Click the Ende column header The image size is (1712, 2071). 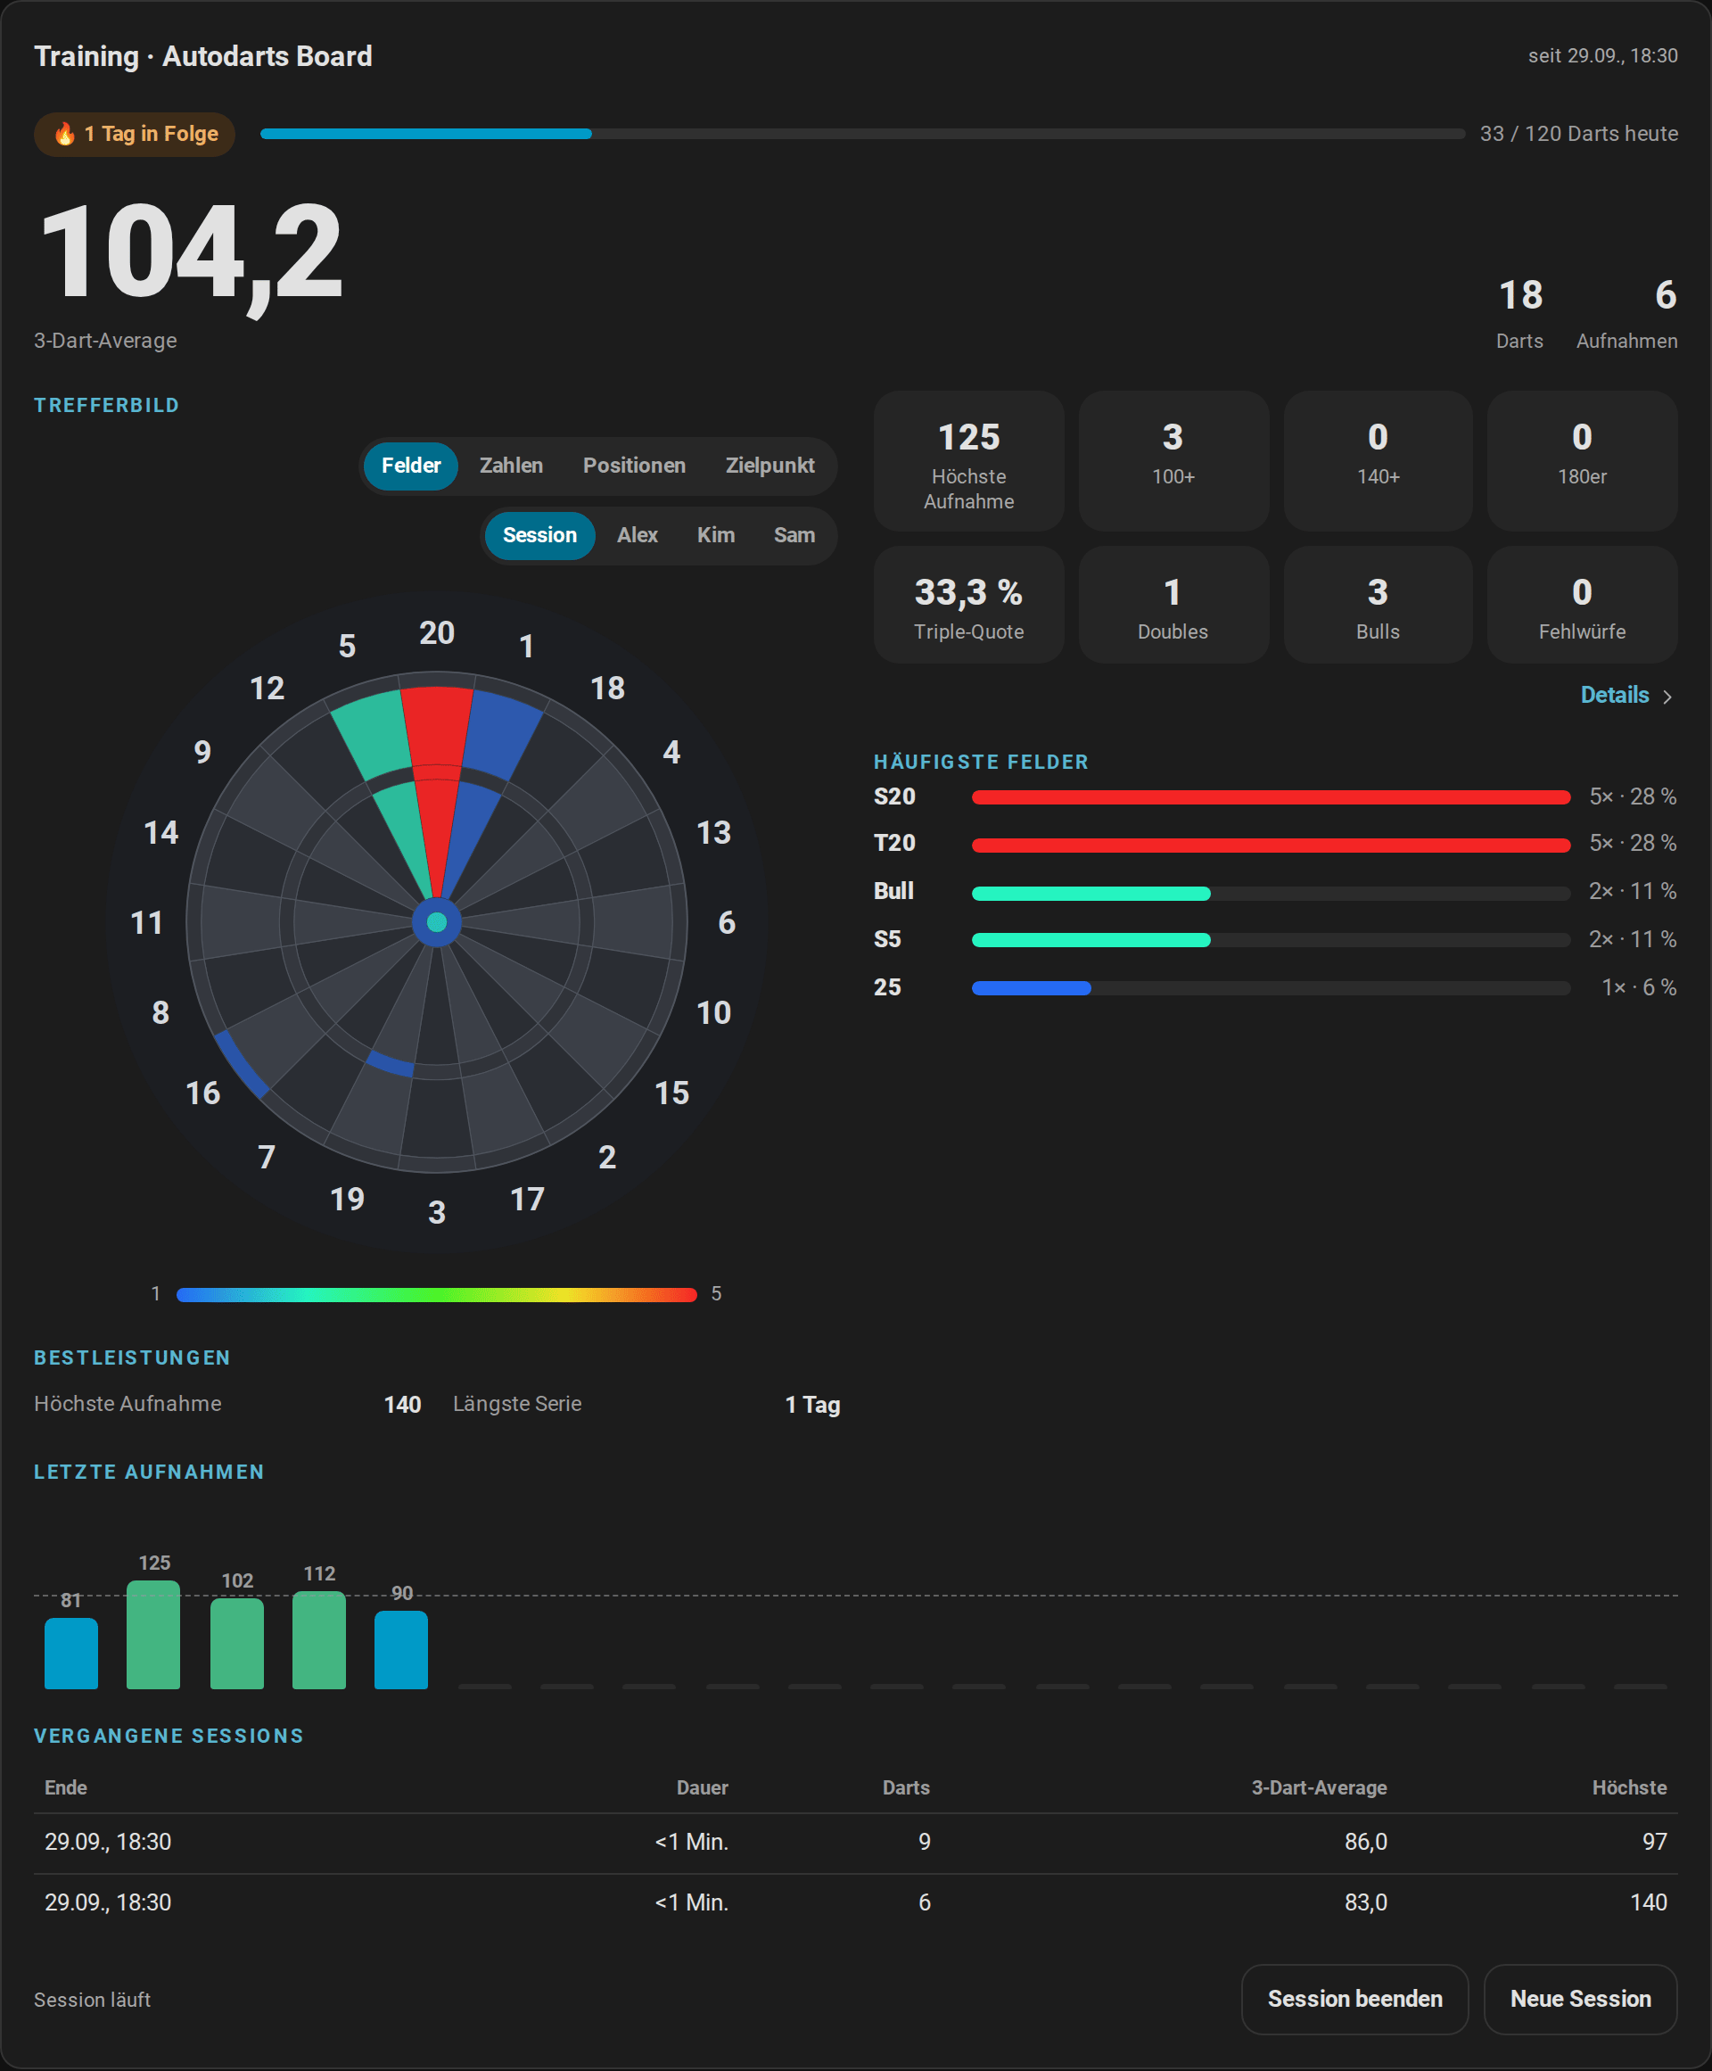[x=66, y=1788]
